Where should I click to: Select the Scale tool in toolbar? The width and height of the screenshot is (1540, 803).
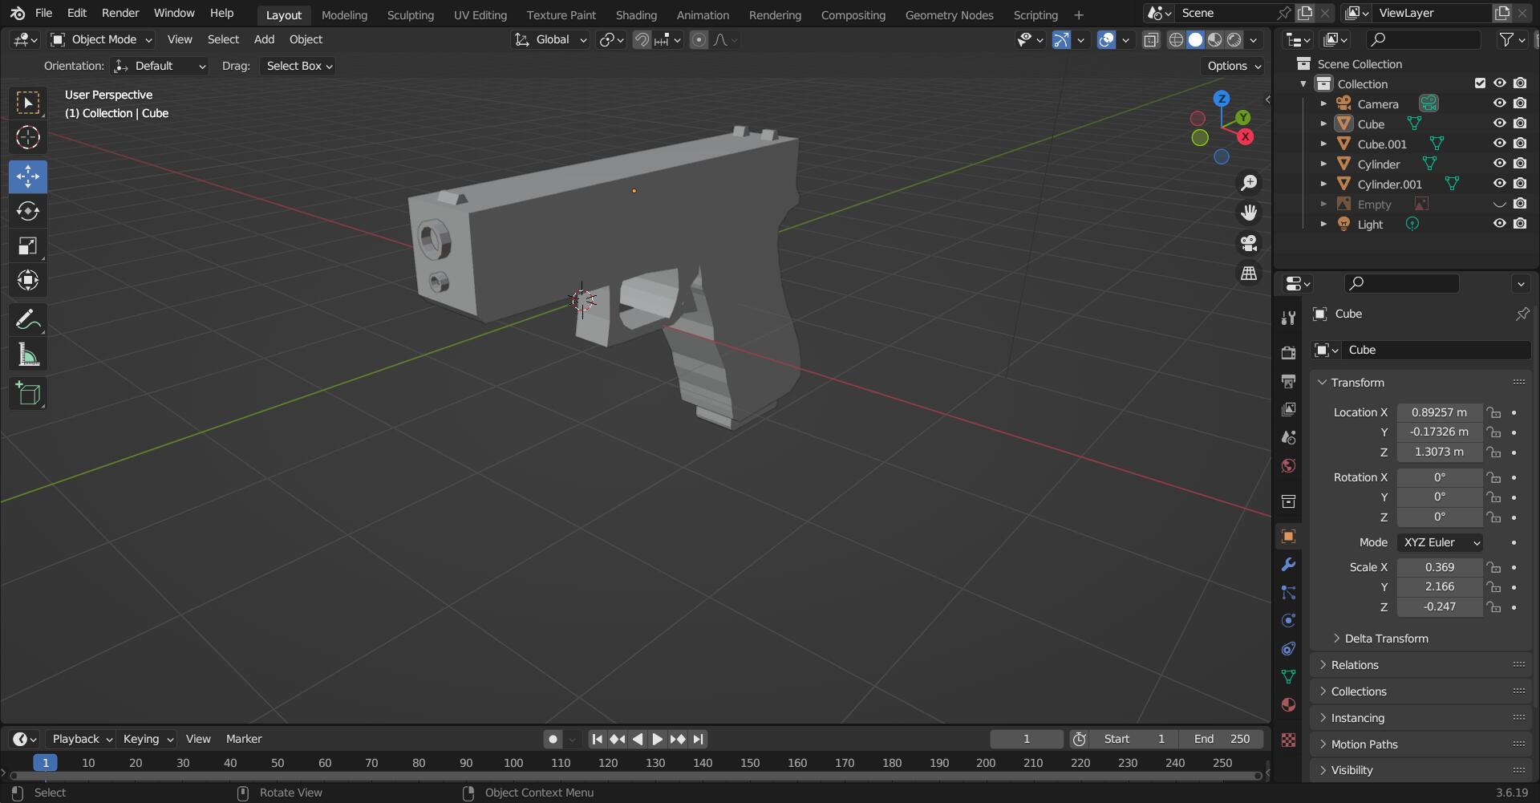point(28,245)
